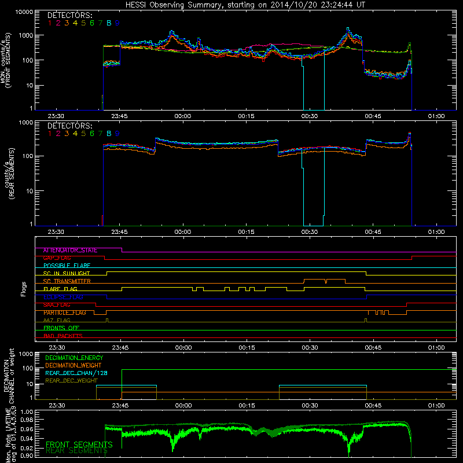This screenshot has height=463, width=463.
Task: Click detector 7 in front segments legend
Action: click(x=100, y=23)
